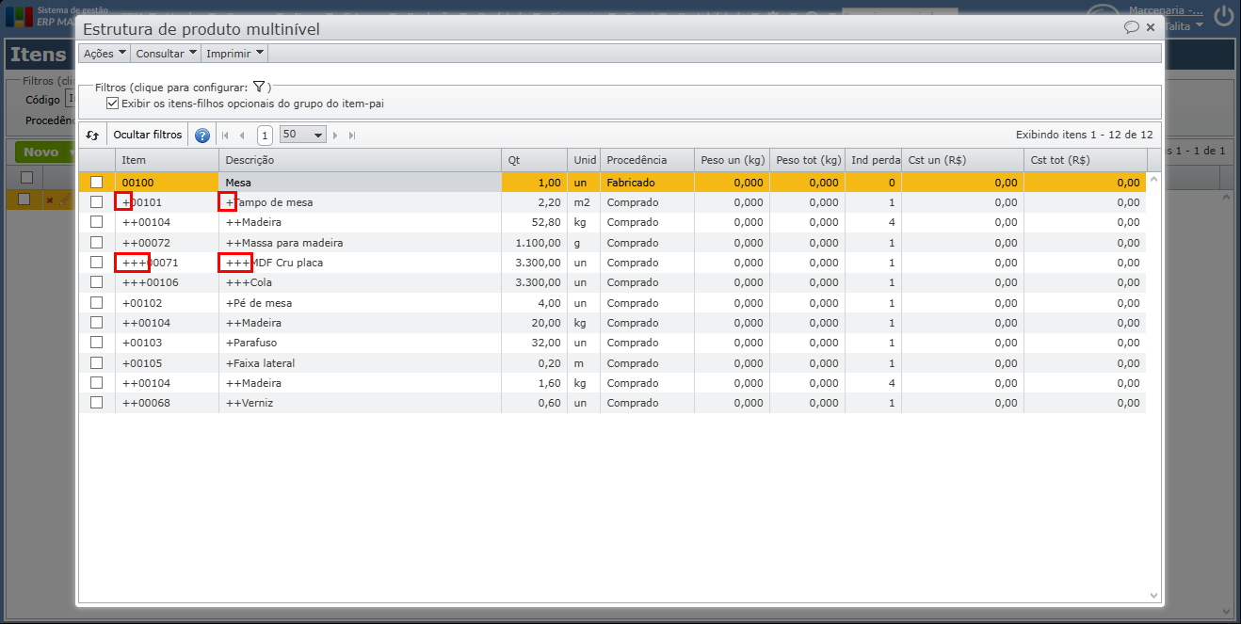Check the row for +Parafuso
Image resolution: width=1241 pixels, height=624 pixels.
96,343
